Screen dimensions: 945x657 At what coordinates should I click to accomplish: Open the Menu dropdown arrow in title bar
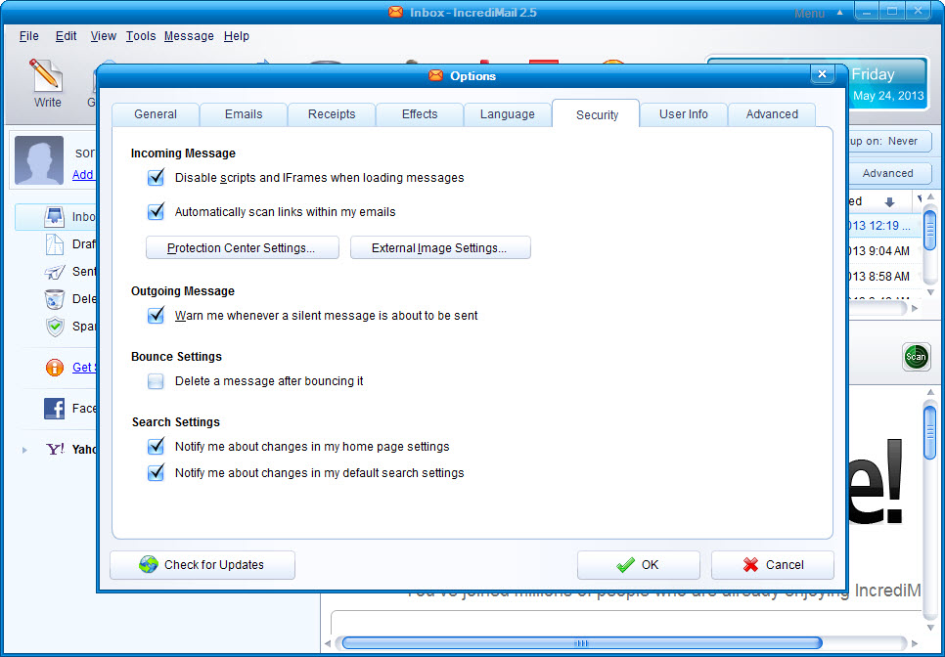click(839, 13)
